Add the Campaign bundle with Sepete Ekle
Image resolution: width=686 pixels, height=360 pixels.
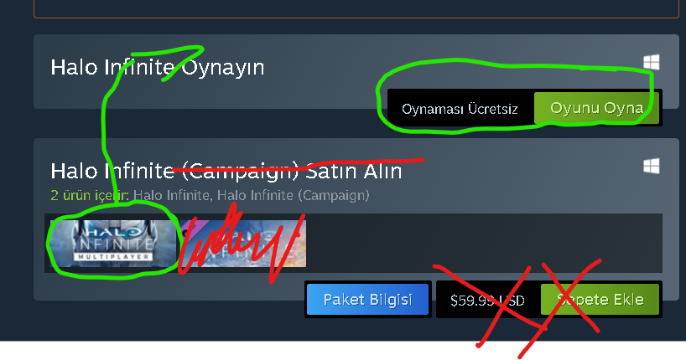600,299
